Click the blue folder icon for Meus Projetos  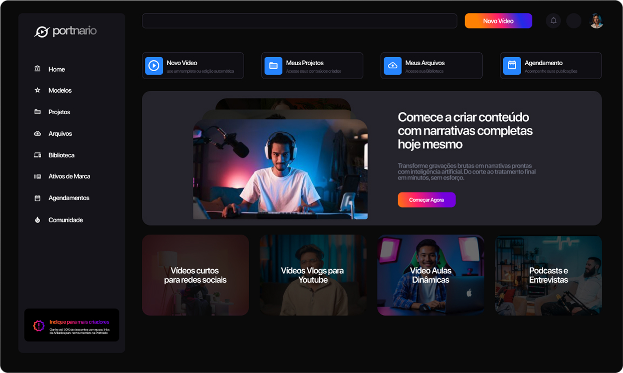pos(273,66)
